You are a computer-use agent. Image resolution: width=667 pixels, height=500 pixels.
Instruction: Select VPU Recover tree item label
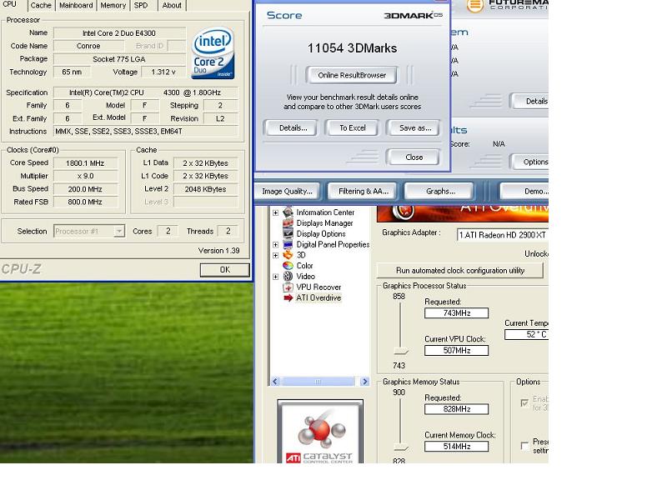click(318, 287)
